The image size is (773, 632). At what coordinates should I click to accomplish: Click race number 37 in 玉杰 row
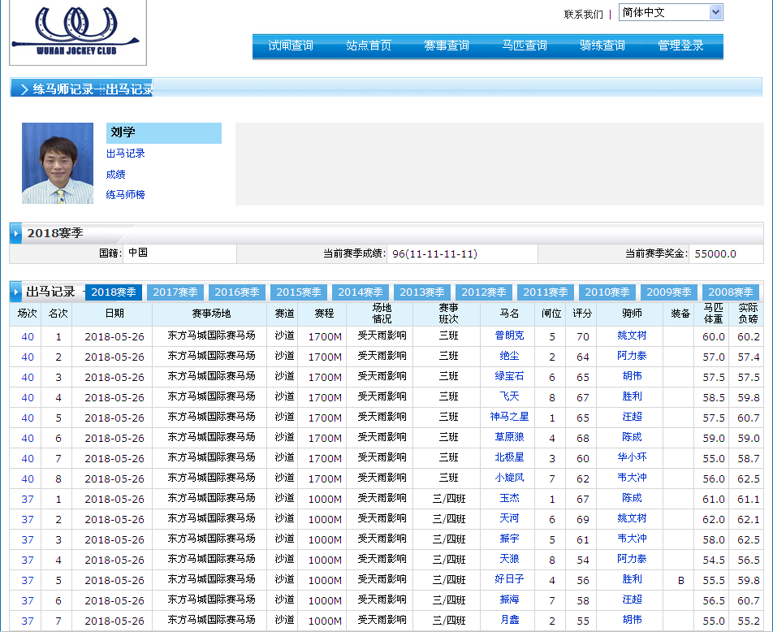(x=28, y=499)
